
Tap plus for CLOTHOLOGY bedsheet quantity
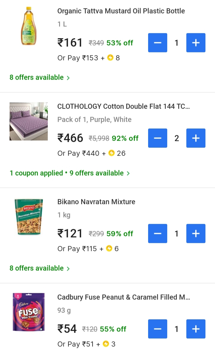[196, 138]
